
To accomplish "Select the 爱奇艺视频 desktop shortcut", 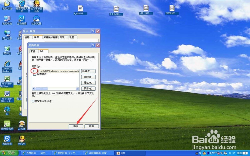I will pos(7,125).
